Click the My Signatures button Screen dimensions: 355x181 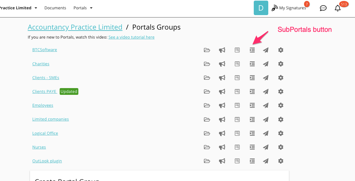tap(289, 8)
